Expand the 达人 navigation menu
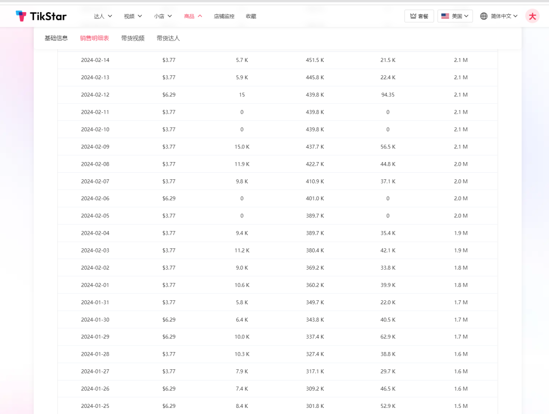 103,16
